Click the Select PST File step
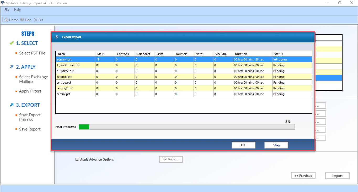The height and width of the screenshot is (192, 358). [x=32, y=53]
